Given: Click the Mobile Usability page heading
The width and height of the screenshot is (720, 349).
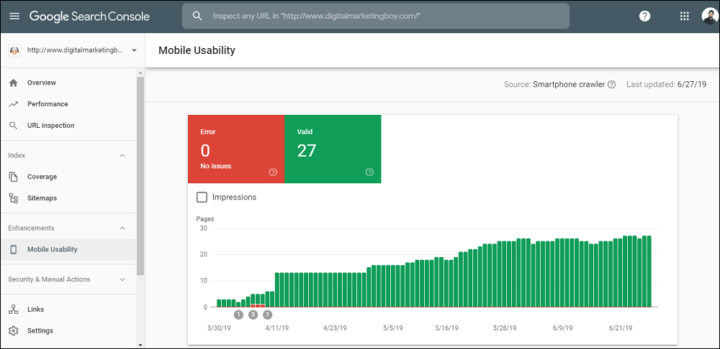Looking at the screenshot, I should pos(197,50).
